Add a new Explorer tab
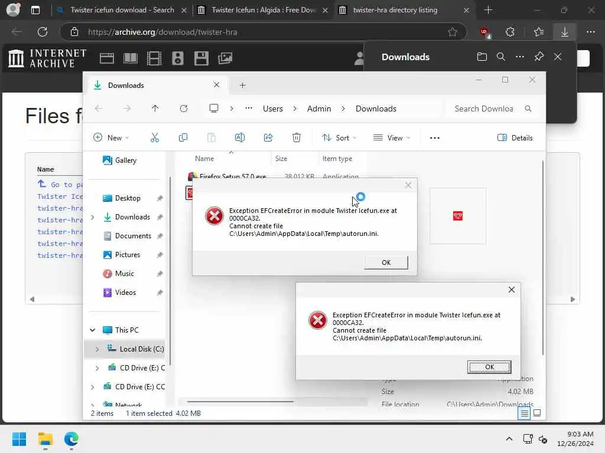 242,85
